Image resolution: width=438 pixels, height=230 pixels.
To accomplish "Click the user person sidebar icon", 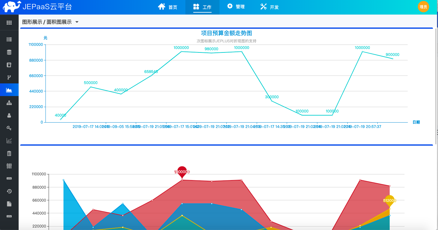I will 9,115.
